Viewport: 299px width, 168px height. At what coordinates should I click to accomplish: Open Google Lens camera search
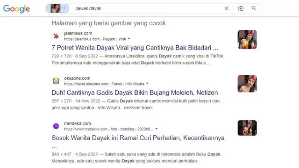[x=241, y=8]
